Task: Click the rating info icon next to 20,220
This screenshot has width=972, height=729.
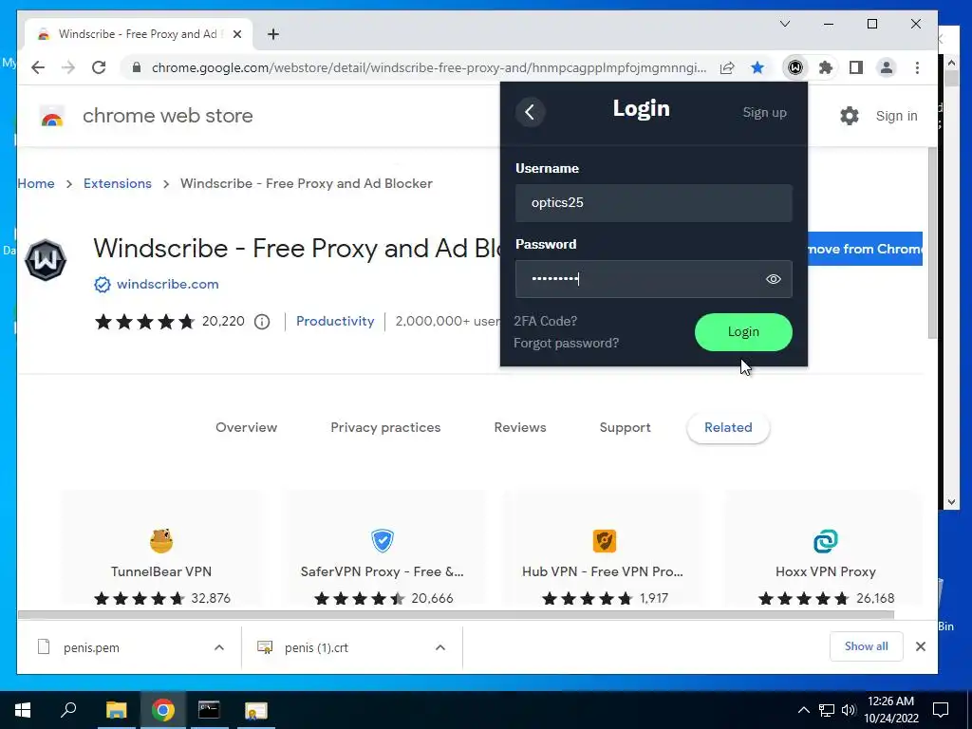Action: pyautogui.click(x=262, y=322)
